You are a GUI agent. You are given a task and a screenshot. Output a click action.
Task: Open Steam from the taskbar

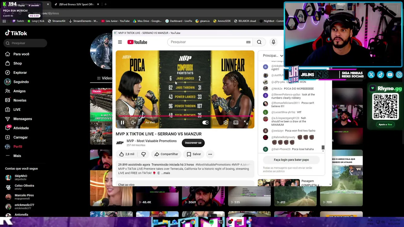[183, 222]
